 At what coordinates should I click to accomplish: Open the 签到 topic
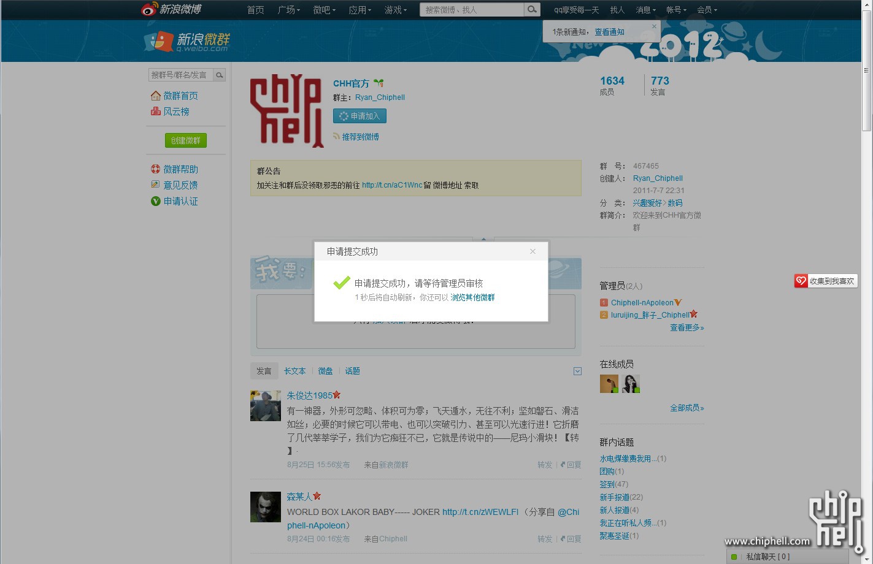pyautogui.click(x=607, y=484)
